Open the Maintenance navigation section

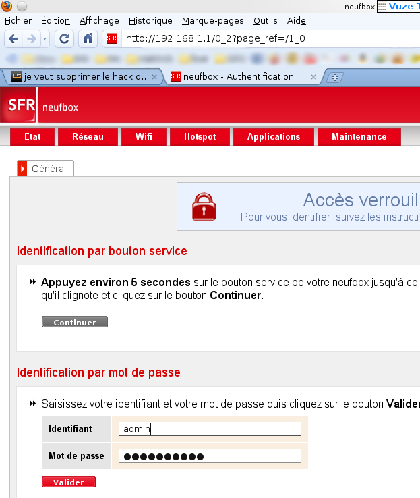point(359,137)
